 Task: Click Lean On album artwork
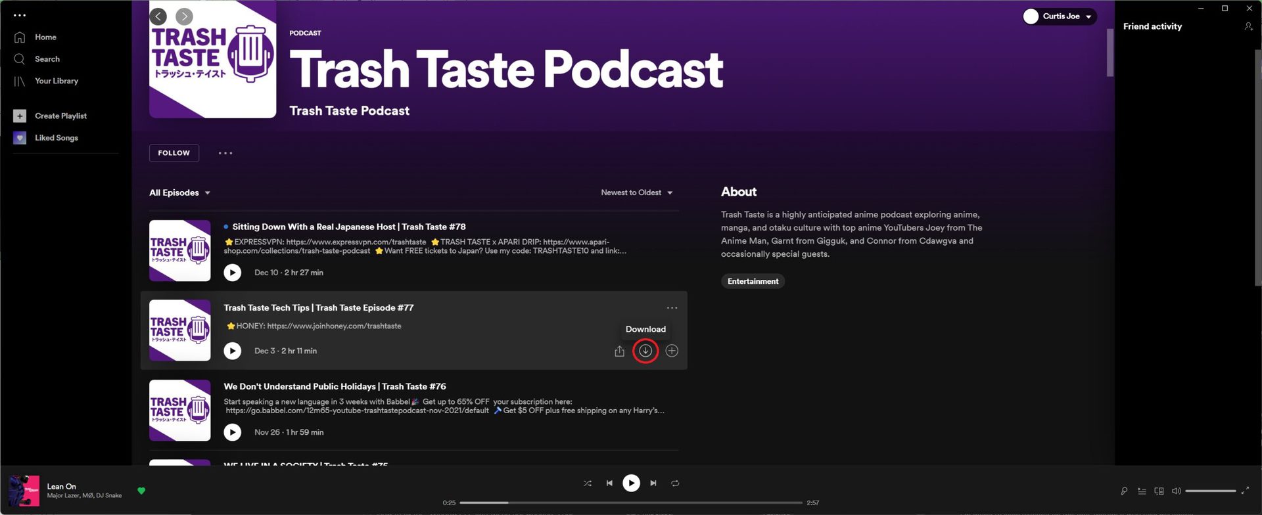coord(24,491)
